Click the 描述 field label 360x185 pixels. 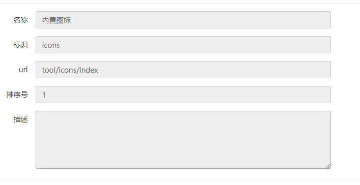tap(21, 119)
